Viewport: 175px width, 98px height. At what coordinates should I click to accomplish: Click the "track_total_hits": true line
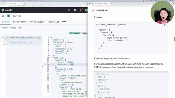[21, 42]
